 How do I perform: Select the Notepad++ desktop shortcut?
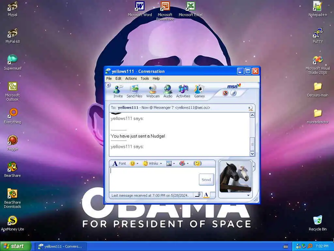318,9
